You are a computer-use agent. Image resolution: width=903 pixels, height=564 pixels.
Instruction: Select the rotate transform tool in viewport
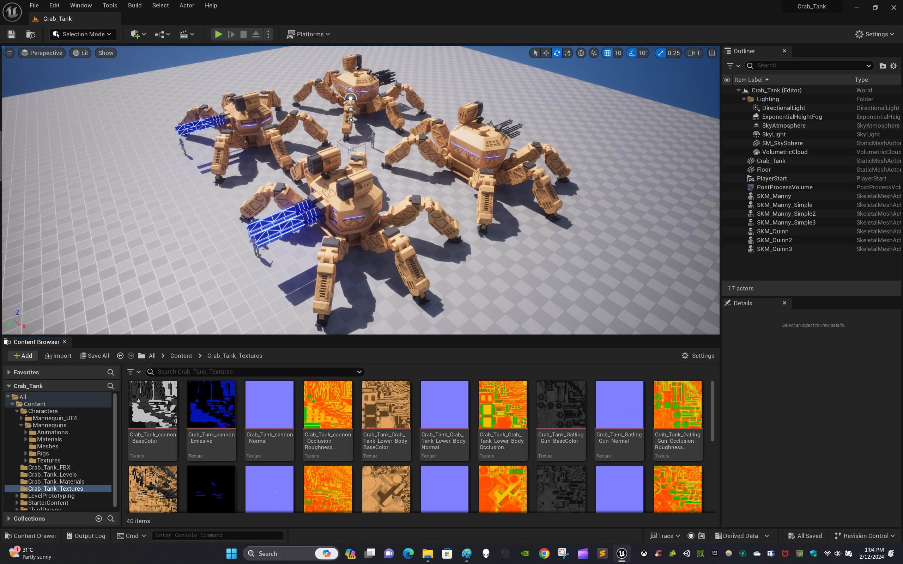click(x=557, y=53)
